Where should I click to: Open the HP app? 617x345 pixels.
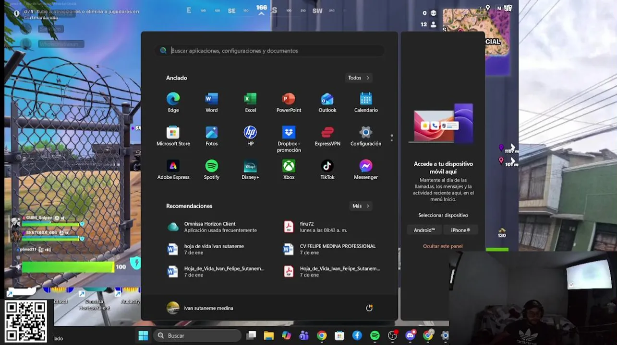coord(250,136)
